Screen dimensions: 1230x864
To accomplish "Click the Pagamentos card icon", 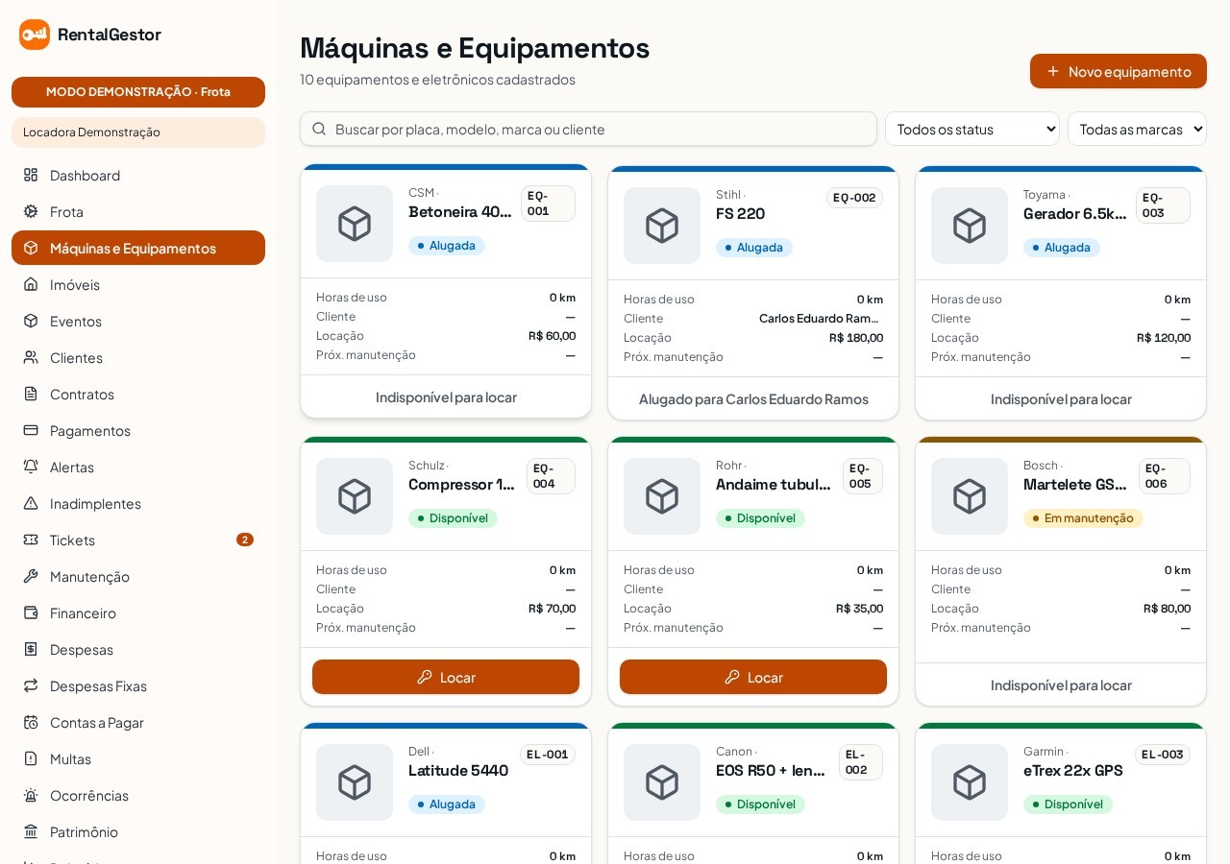I will (31, 430).
